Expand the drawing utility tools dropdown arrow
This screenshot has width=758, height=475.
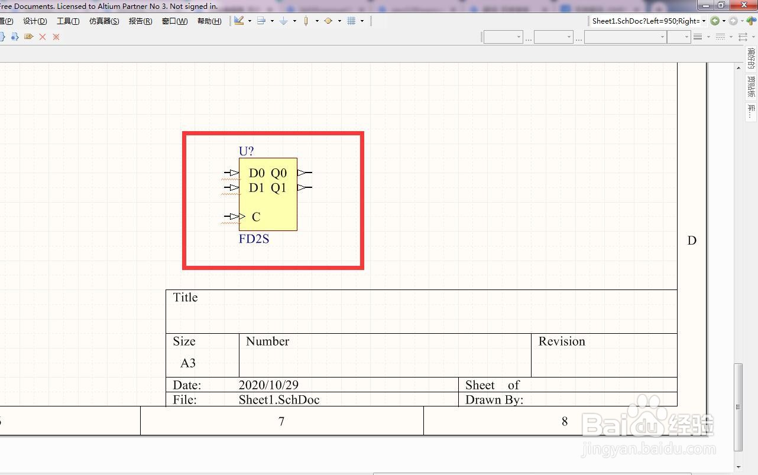(x=250, y=21)
